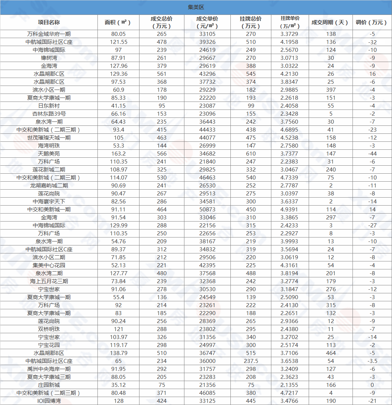Screen dimensions: 392x405
Task: Click transaction unit price 21356
Action: coord(207,385)
